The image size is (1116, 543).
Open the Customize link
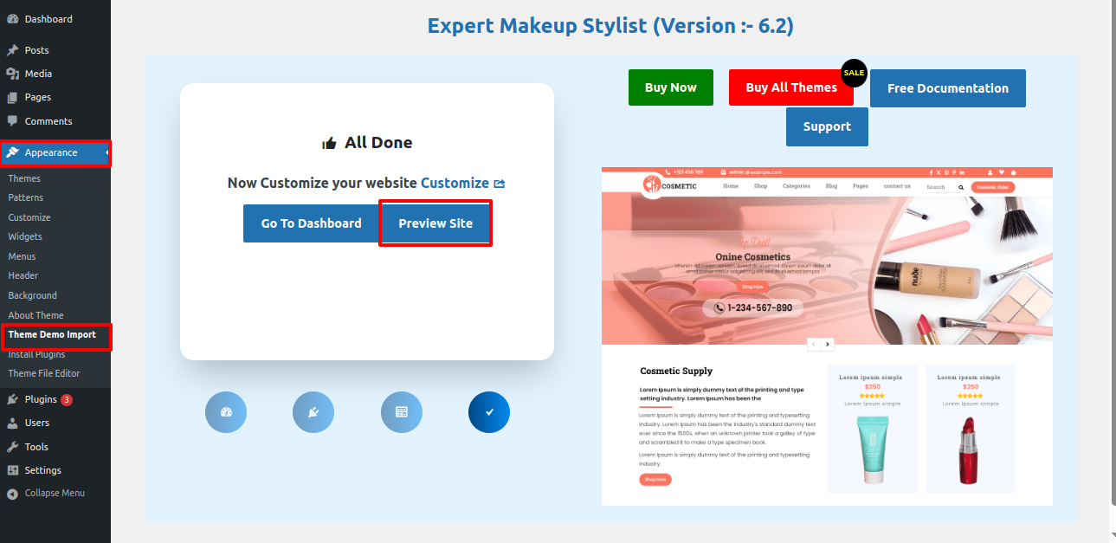(455, 183)
